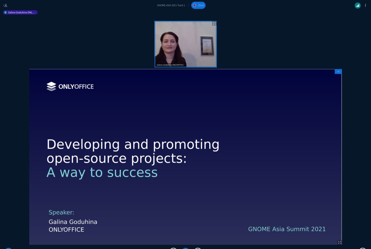Click the ONLYOFFICE logo on the slide
This screenshot has height=249, width=371.
coord(70,87)
